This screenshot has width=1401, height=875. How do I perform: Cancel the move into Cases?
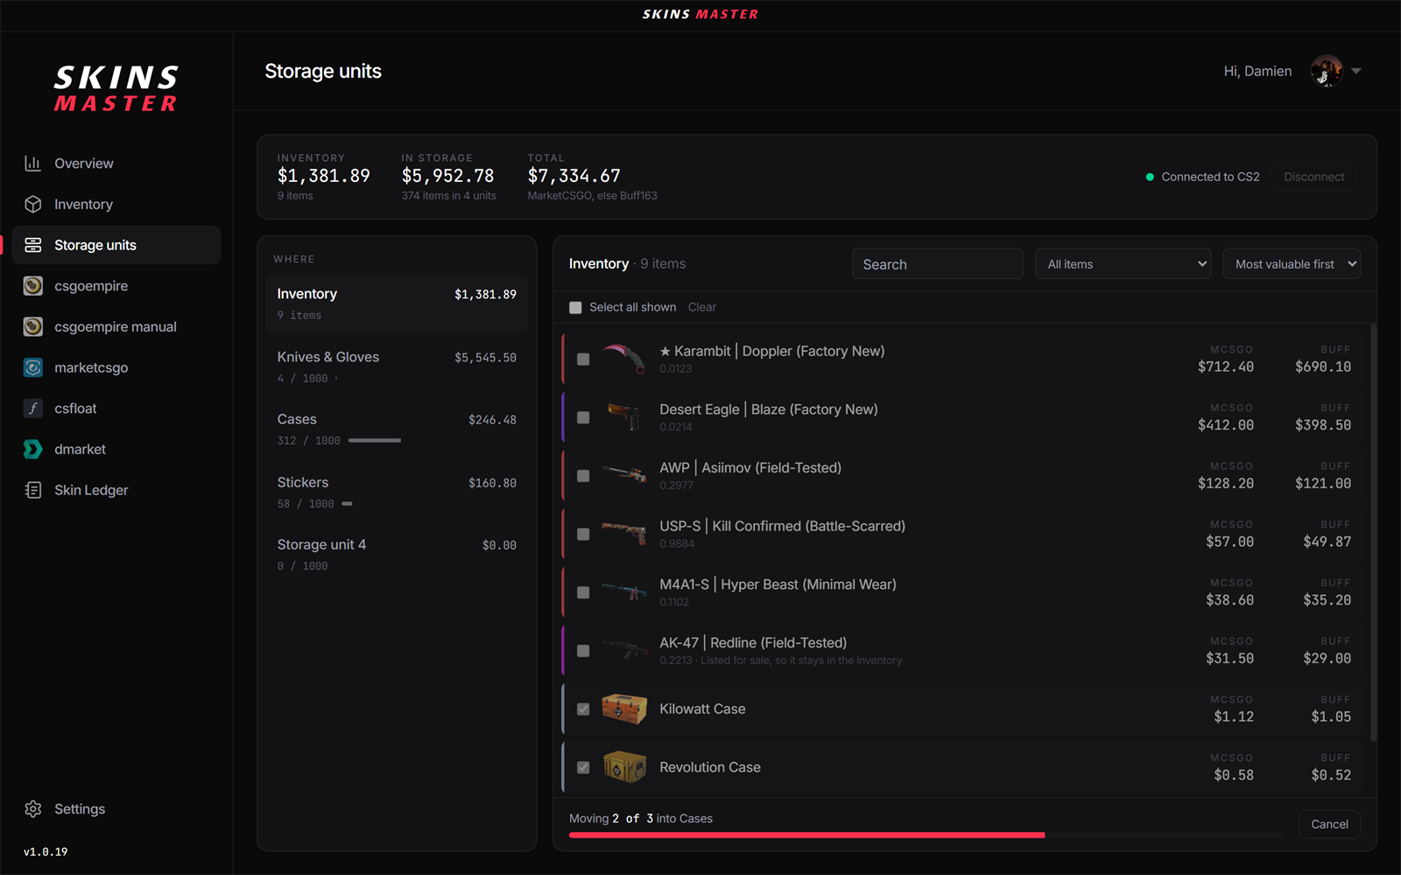tap(1329, 824)
